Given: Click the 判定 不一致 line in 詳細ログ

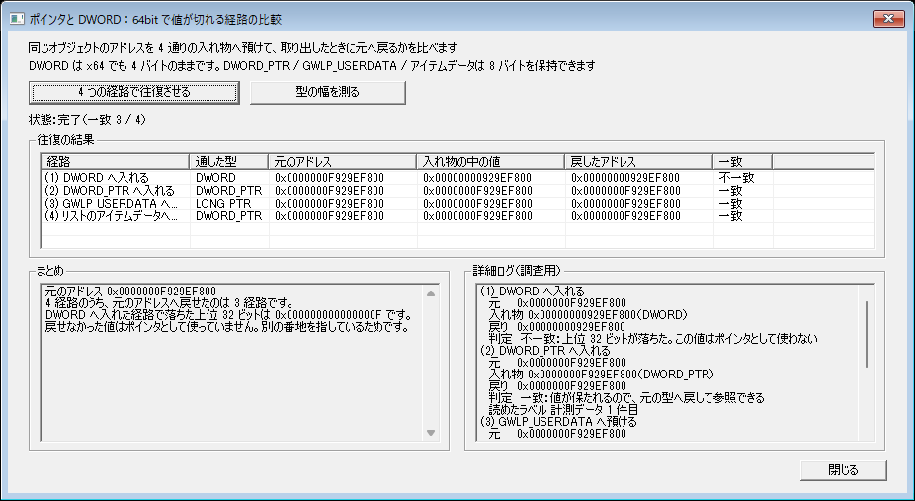Looking at the screenshot, I should (653, 338).
